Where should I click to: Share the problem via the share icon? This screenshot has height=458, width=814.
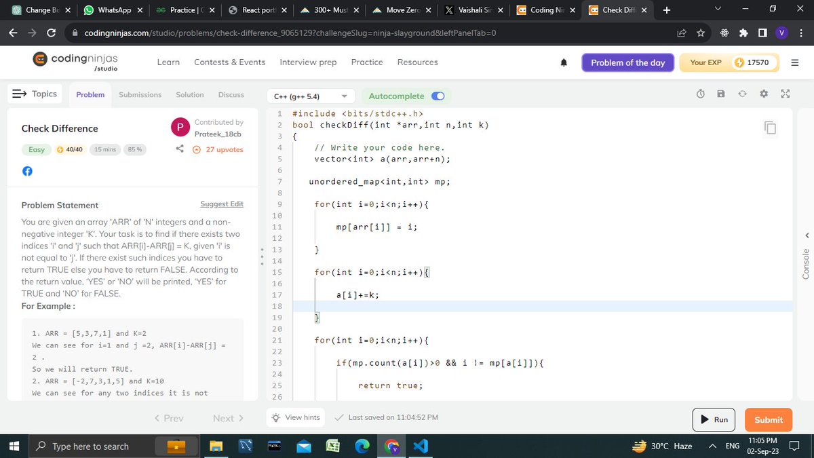(x=179, y=149)
